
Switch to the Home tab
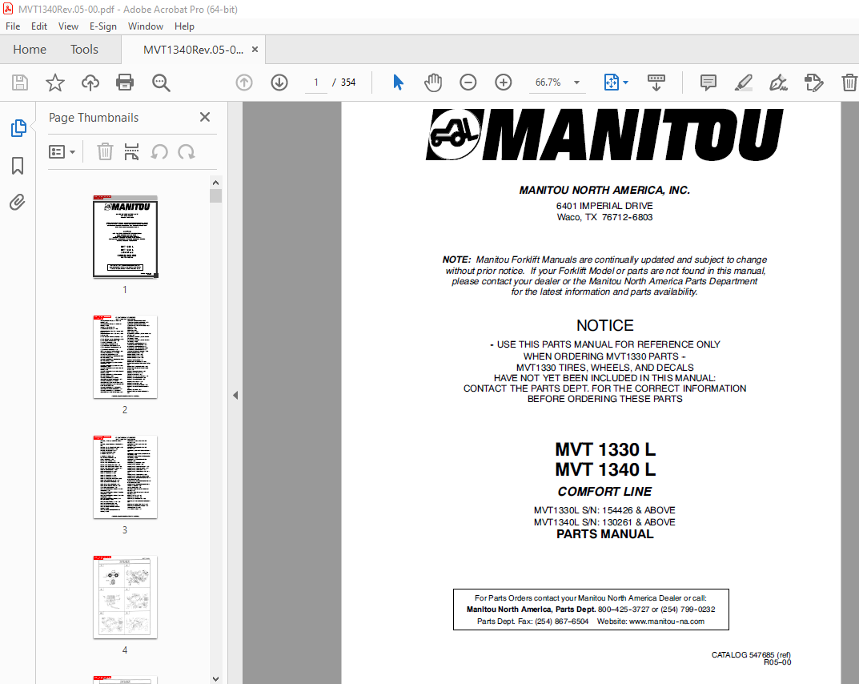point(30,50)
